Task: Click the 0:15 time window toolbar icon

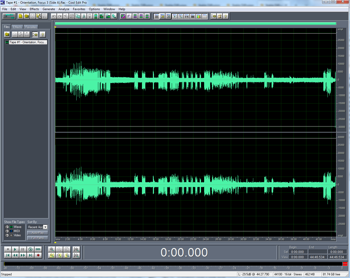Action: (186, 16)
